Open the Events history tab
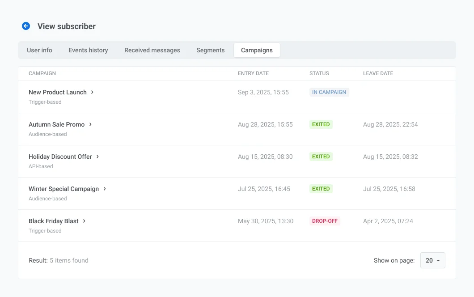This screenshot has width=474, height=297. [88, 50]
